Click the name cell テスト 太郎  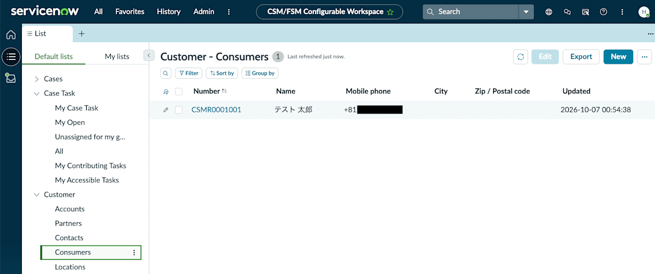tap(293, 110)
